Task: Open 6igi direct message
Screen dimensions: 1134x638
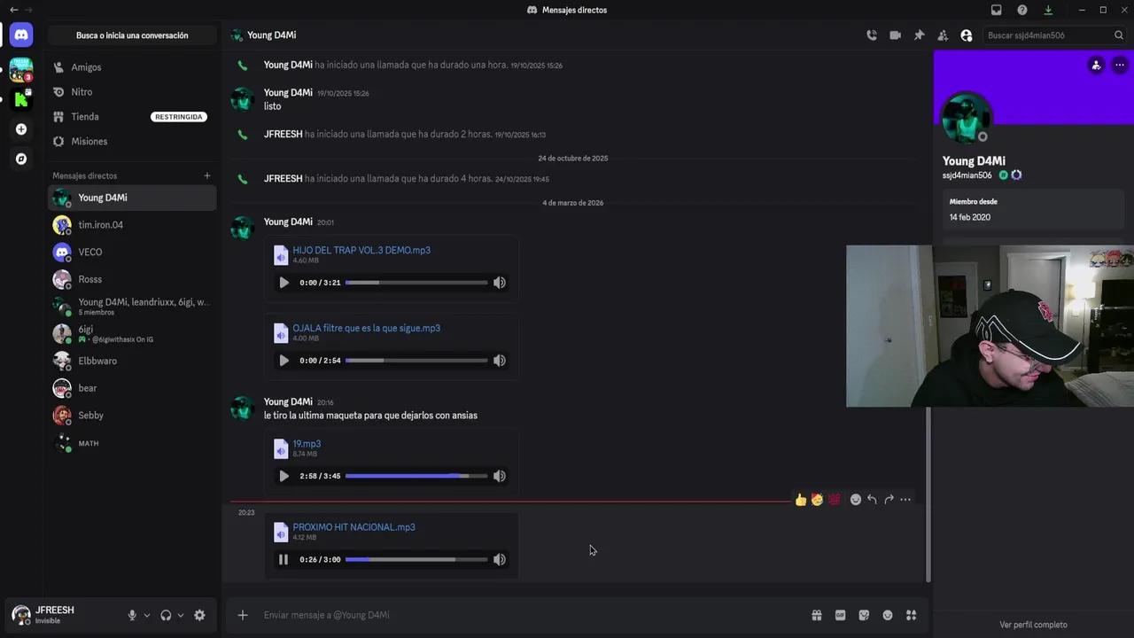Action: [x=132, y=334]
